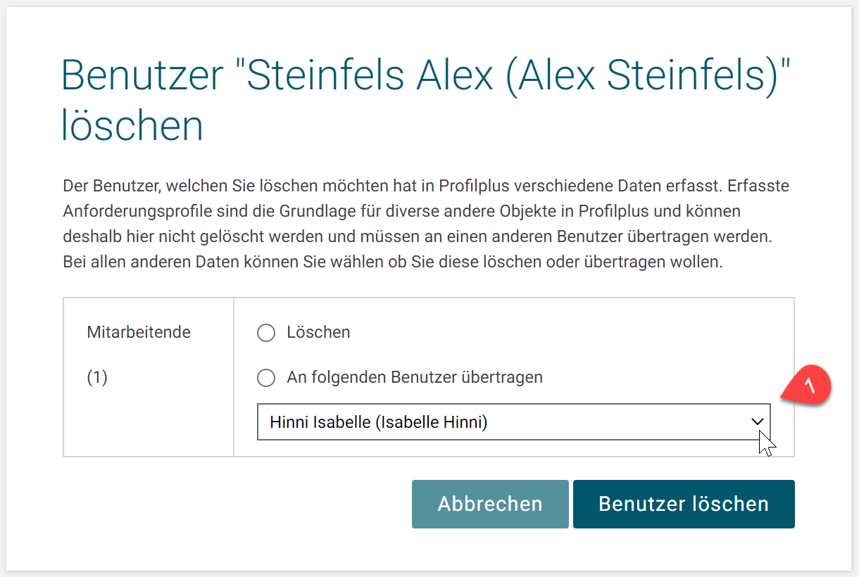
Task: Click the red numbered callout marker
Action: [810, 386]
